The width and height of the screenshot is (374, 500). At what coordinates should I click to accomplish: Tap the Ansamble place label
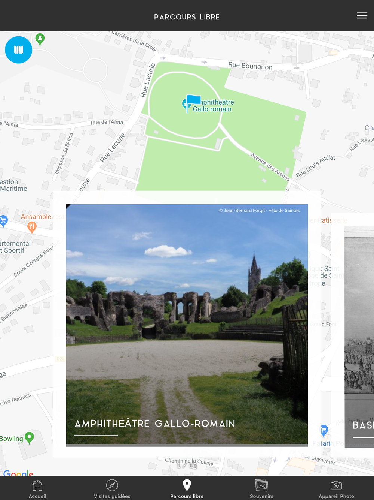pos(36,217)
